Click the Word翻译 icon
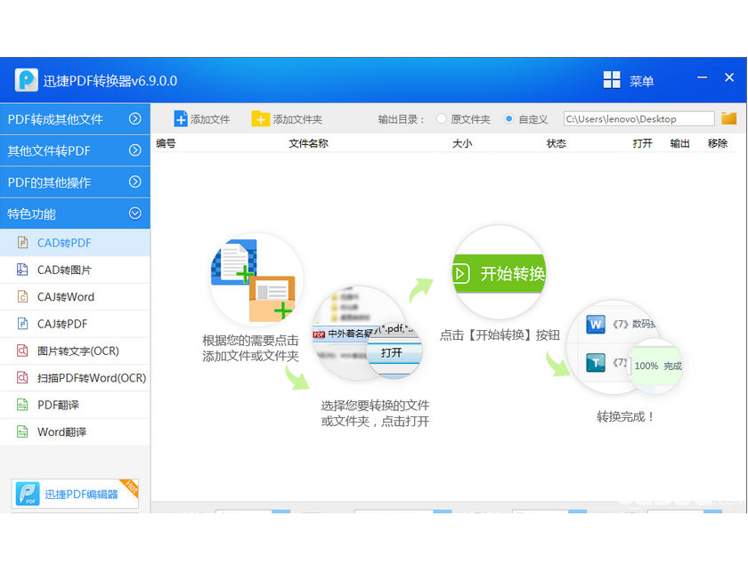748x572 pixels. click(x=22, y=431)
